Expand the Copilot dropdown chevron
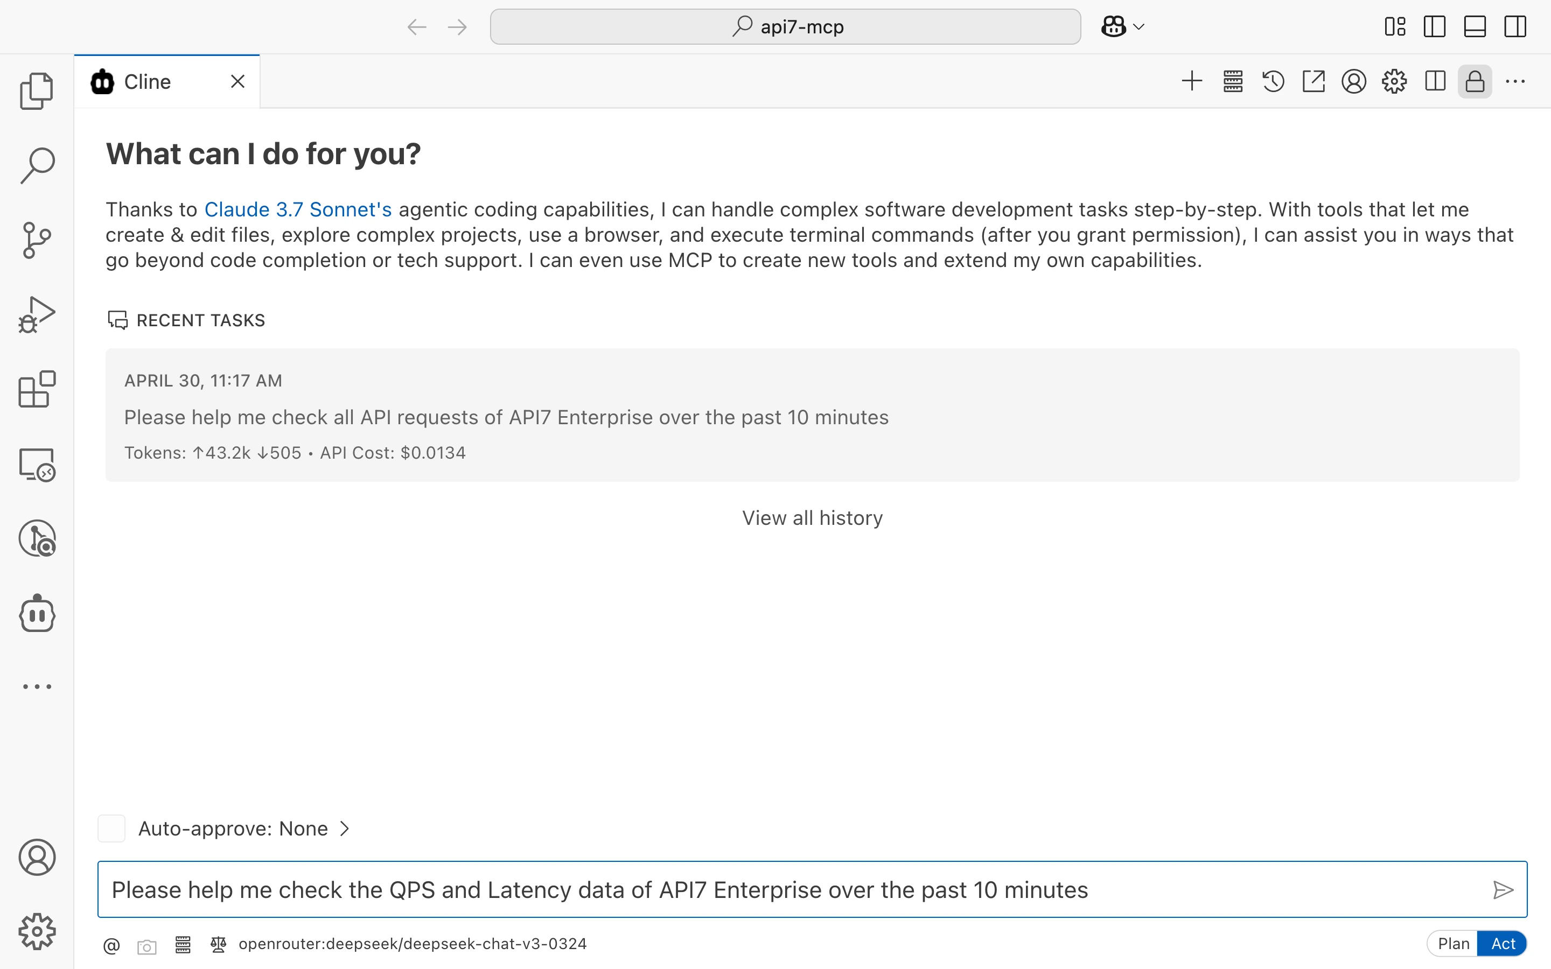Screen dimensions: 1551x969 click(1139, 27)
